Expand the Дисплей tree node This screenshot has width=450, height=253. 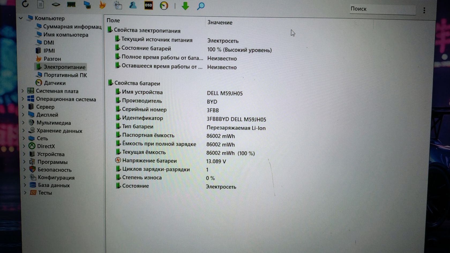(x=23, y=115)
